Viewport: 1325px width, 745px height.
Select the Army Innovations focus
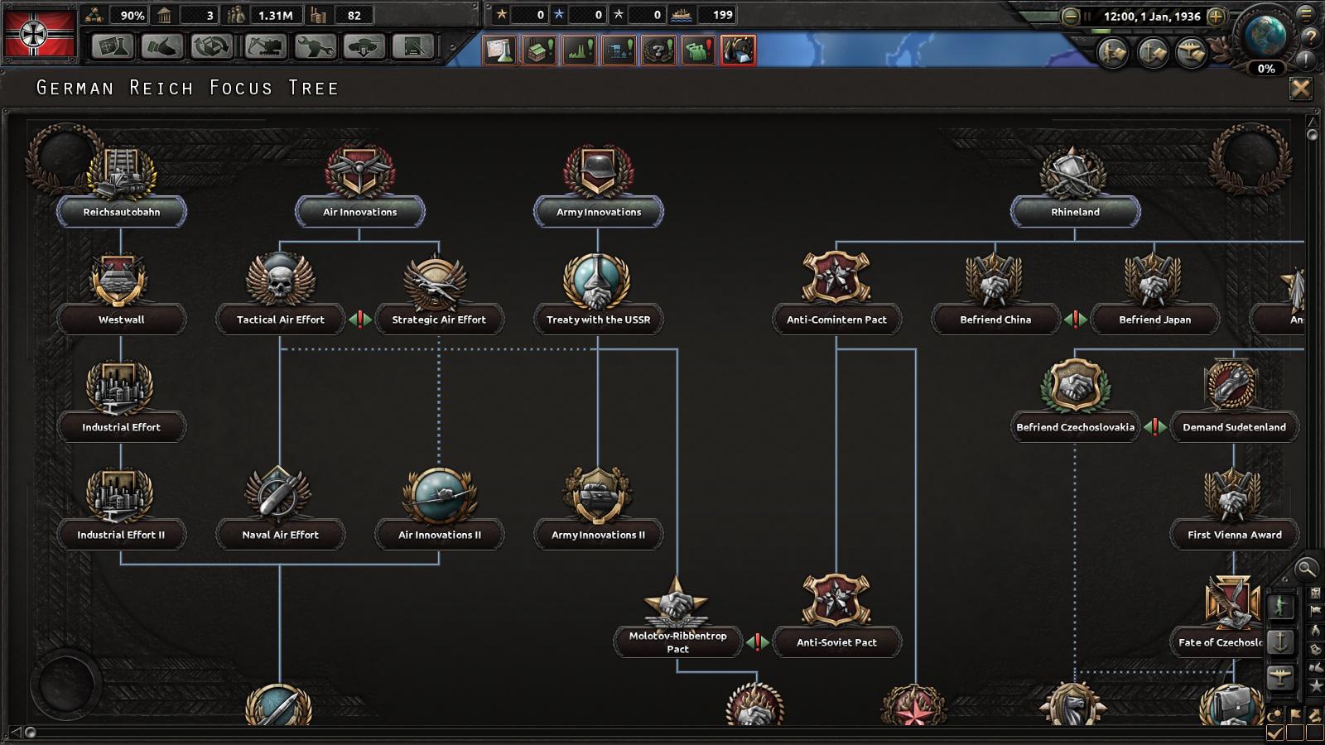[x=599, y=212]
